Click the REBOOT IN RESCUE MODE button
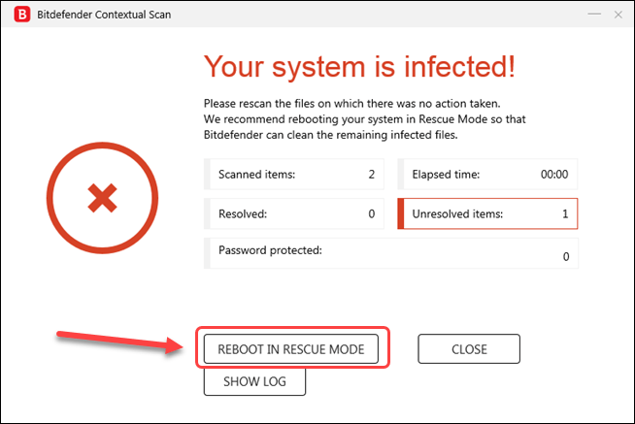Viewport: 635px width, 424px height. tap(290, 348)
